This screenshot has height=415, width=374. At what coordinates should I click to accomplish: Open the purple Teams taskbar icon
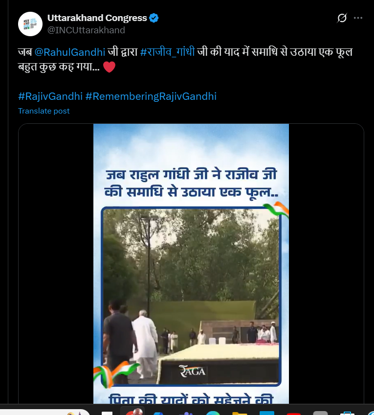pos(187,413)
